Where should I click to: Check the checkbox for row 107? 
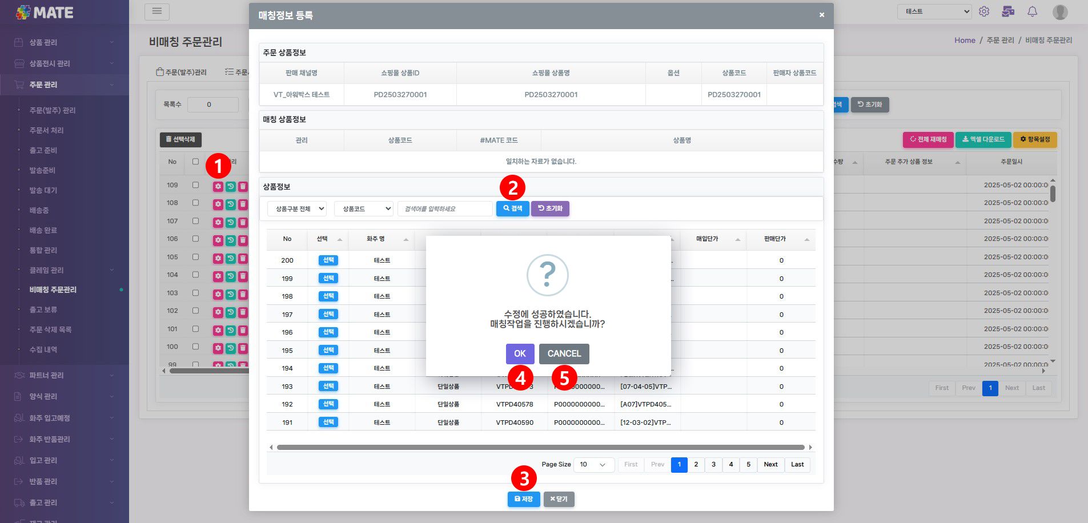[x=195, y=221]
